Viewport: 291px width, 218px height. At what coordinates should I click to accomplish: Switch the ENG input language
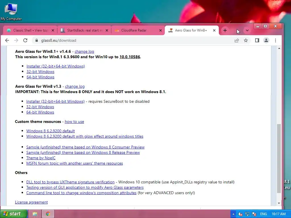tap(263, 214)
